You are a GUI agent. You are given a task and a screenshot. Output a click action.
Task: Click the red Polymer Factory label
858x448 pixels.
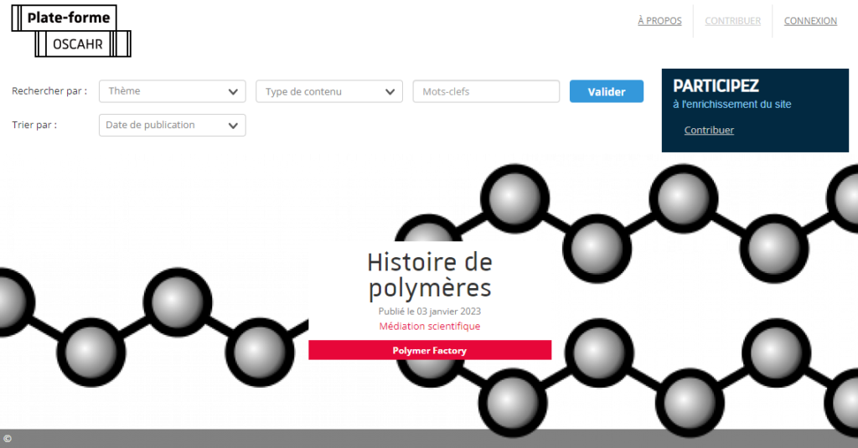pyautogui.click(x=430, y=350)
